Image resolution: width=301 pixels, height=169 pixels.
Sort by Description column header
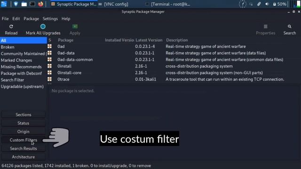(177, 40)
